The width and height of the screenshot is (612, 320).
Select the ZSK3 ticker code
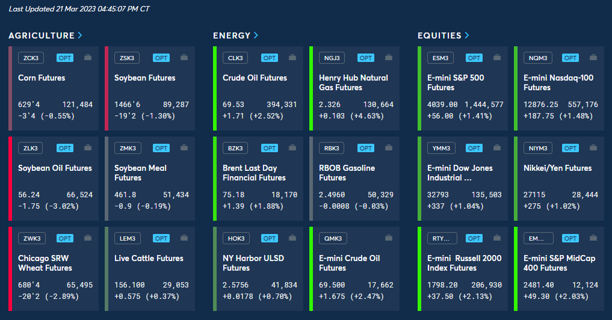(x=127, y=58)
